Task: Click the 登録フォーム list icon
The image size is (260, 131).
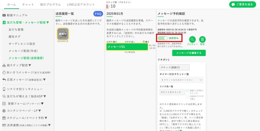Action: [x=4, y=104]
